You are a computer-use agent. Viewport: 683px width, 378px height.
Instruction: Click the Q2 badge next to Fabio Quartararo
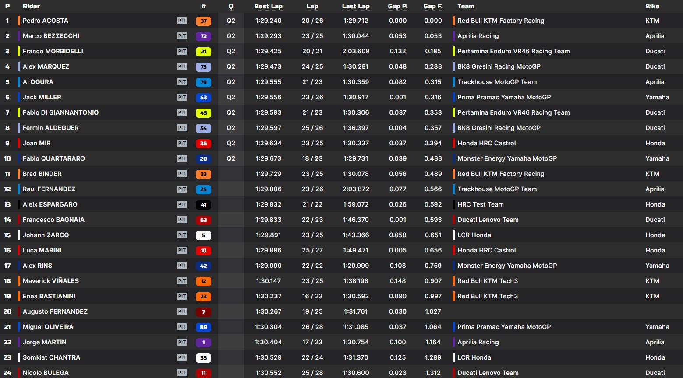point(230,158)
